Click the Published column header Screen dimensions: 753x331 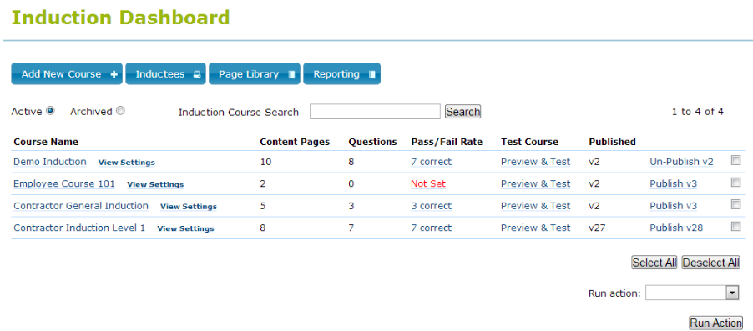click(612, 142)
